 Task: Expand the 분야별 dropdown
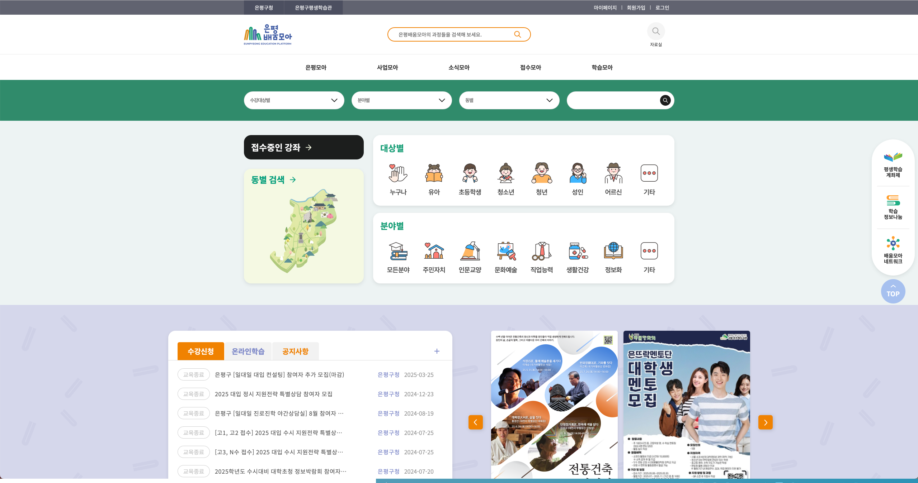(x=401, y=100)
